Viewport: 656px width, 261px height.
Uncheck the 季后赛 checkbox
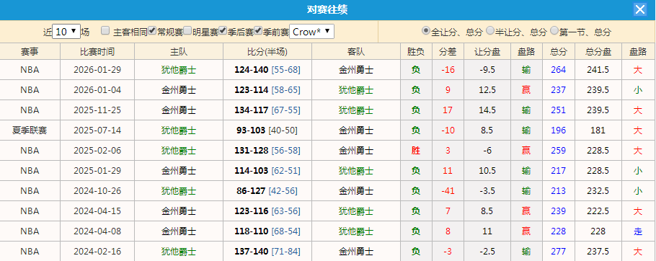(x=223, y=30)
